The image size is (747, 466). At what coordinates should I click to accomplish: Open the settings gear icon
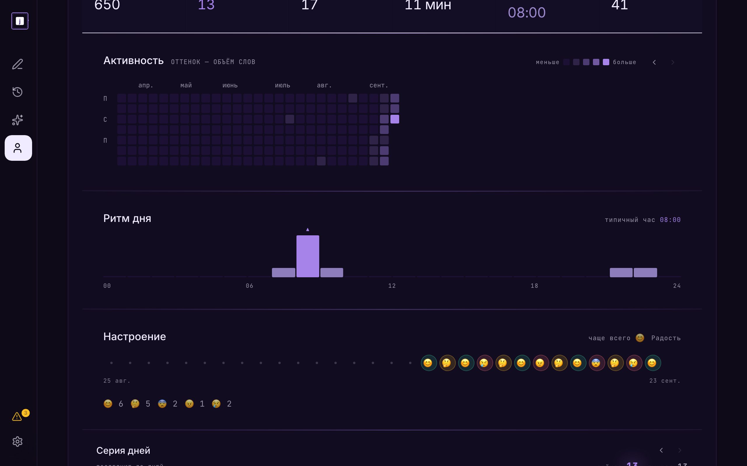click(18, 441)
